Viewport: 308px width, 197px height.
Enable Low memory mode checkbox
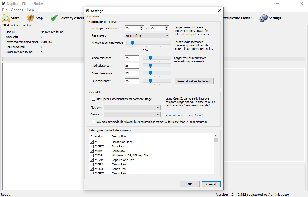tap(93, 122)
